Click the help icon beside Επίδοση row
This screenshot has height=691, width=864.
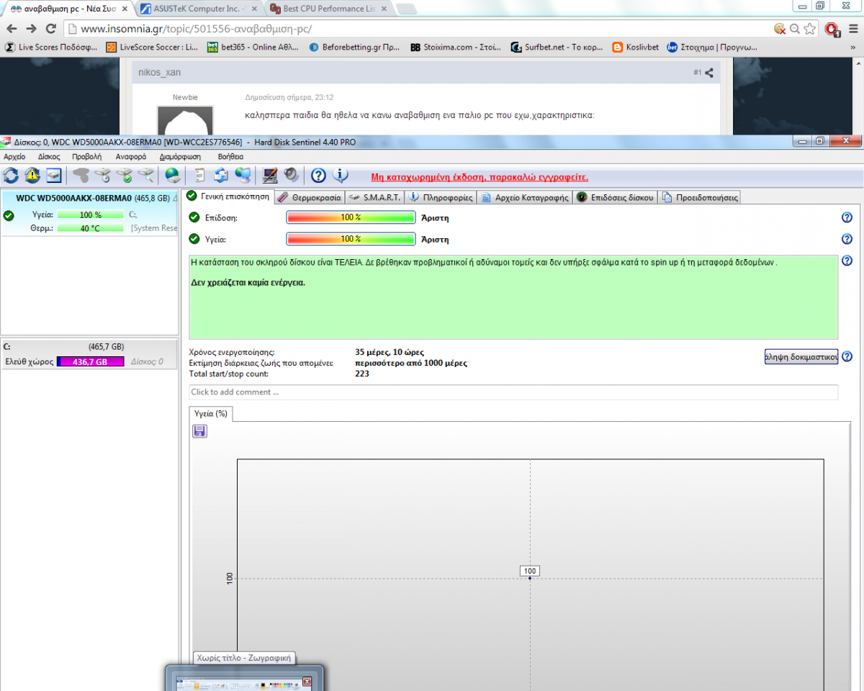point(847,217)
